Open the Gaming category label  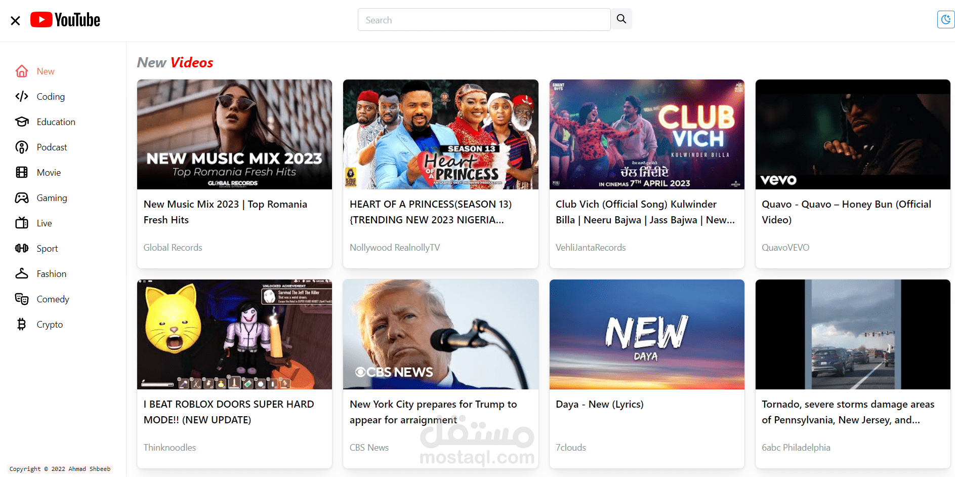52,198
